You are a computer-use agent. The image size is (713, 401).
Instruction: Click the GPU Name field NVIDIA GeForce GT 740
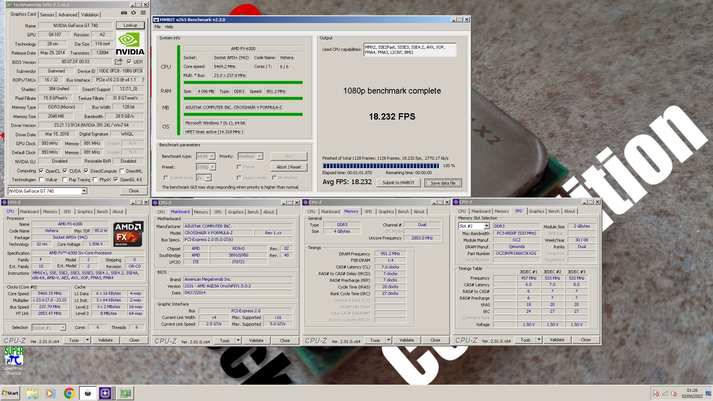point(75,26)
